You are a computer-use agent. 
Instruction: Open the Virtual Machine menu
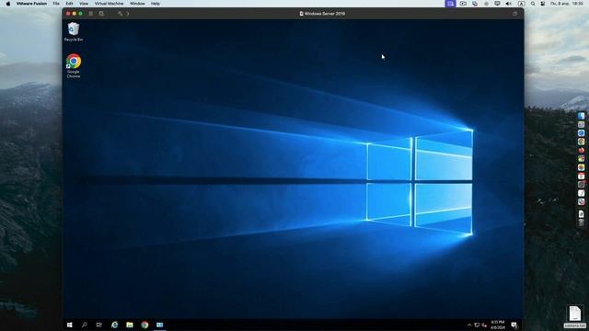coord(109,4)
